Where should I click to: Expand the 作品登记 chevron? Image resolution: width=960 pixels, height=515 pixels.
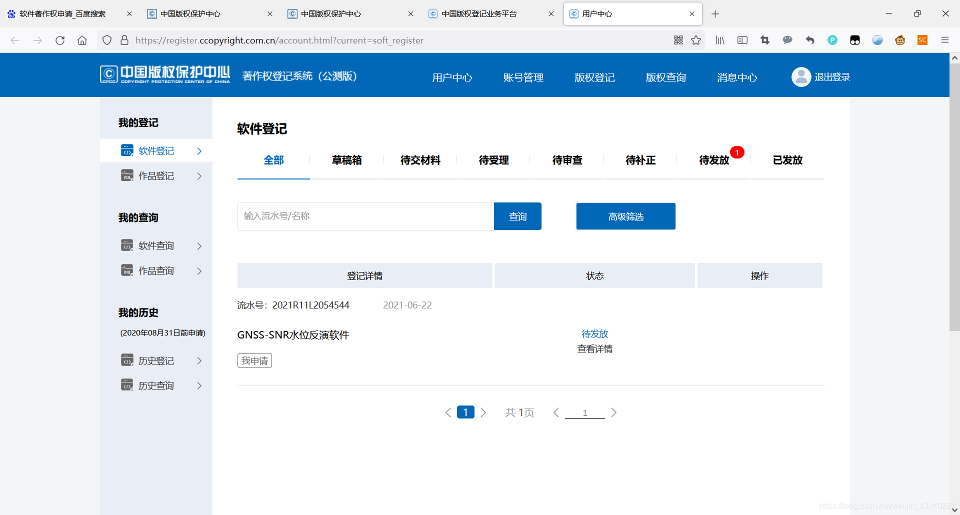[199, 176]
